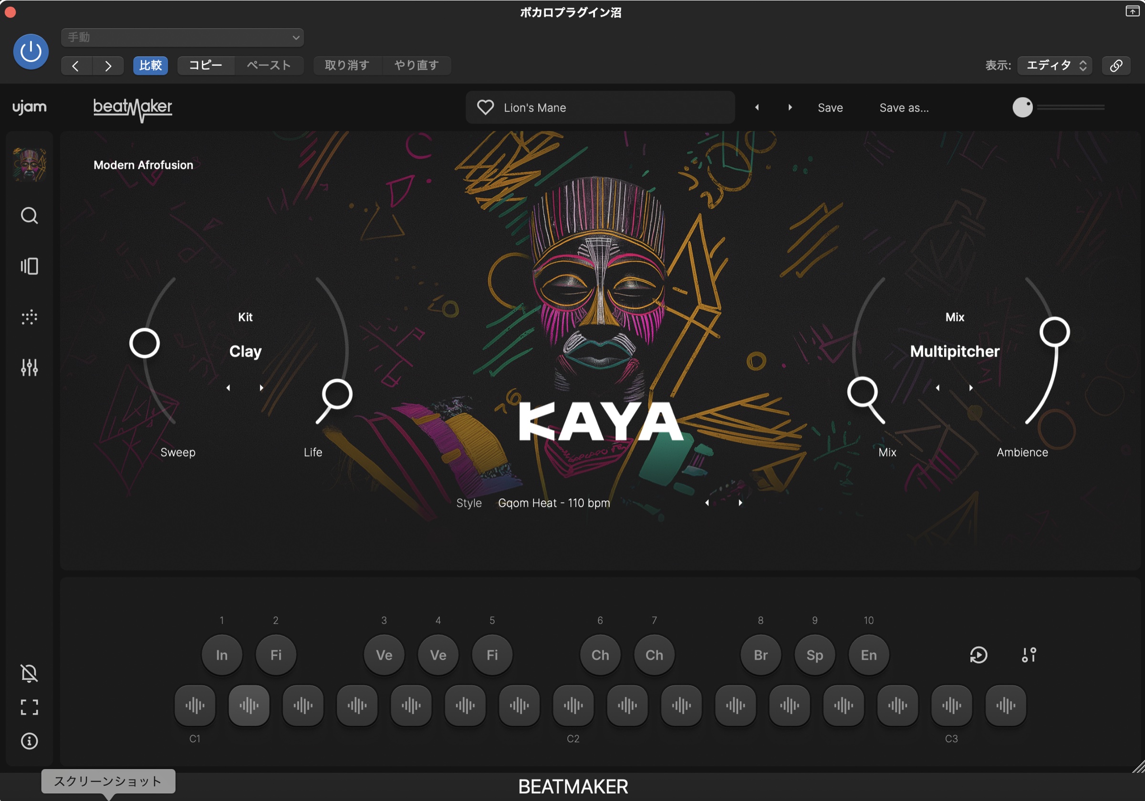Click the Sweep knob handle
Image resolution: width=1145 pixels, height=801 pixels.
coord(144,343)
